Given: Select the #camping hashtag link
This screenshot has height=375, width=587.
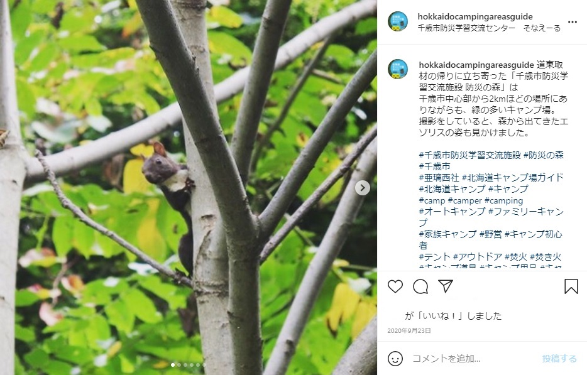Looking at the screenshot, I should pyautogui.click(x=503, y=200).
